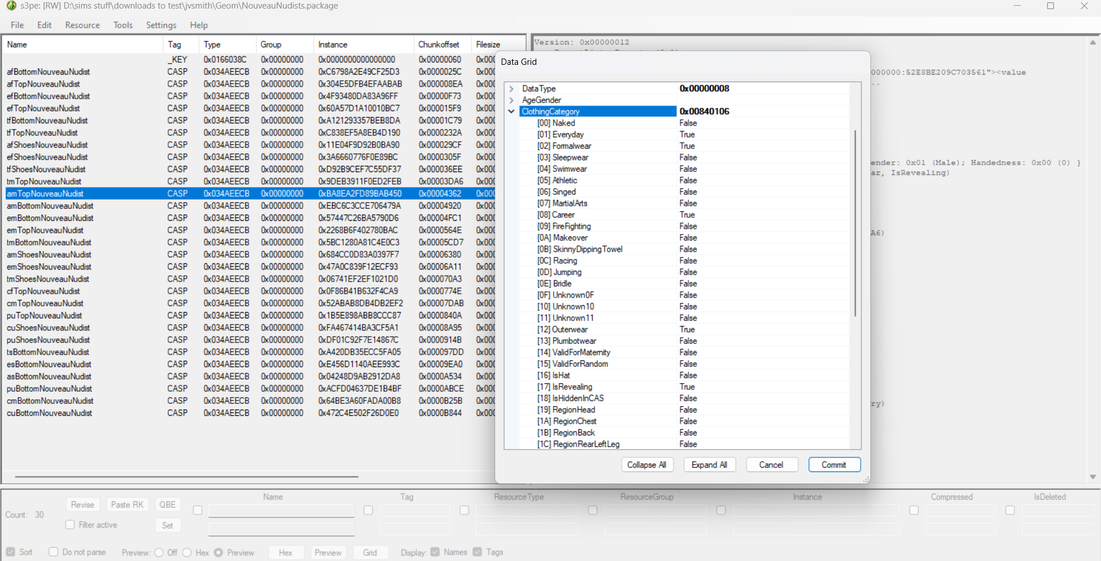Select the Preview Off radio button
The width and height of the screenshot is (1101, 561).
click(x=159, y=552)
